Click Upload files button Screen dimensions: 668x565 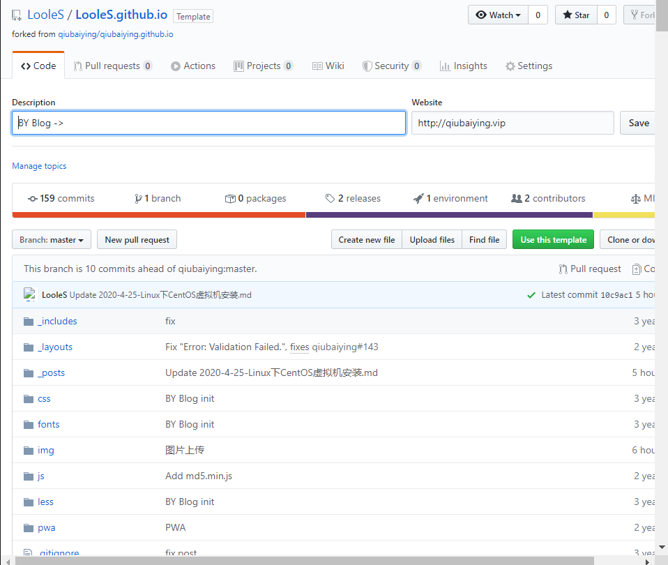tap(432, 239)
